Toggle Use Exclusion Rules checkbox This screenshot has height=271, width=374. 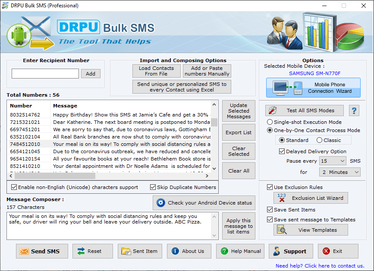coord(270,187)
